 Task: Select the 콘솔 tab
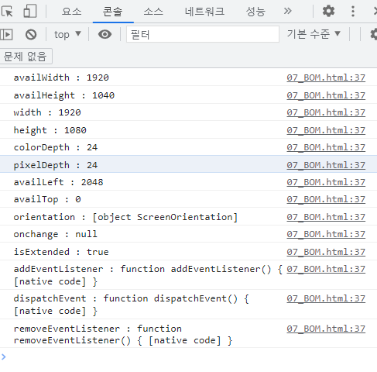coord(113,12)
